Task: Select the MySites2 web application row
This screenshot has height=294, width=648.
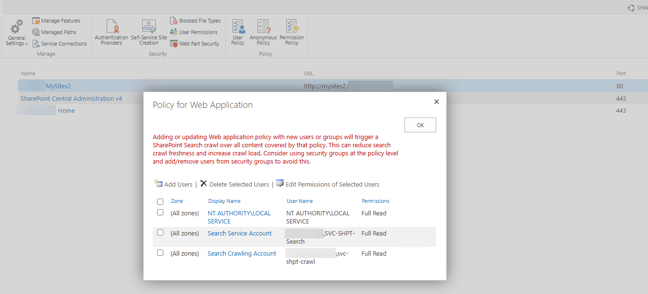Action: click(333, 86)
